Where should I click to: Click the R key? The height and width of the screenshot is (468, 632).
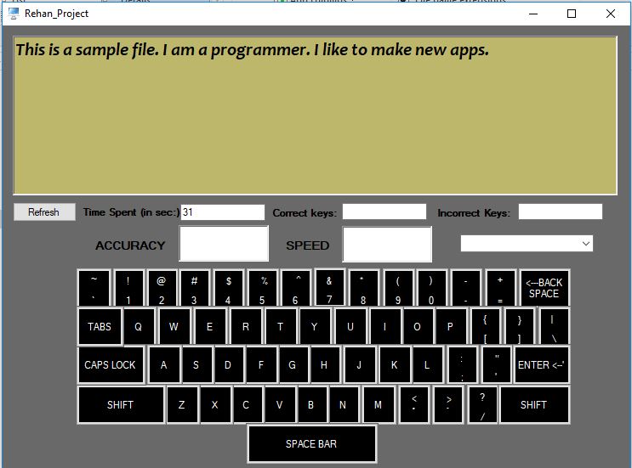click(x=246, y=326)
